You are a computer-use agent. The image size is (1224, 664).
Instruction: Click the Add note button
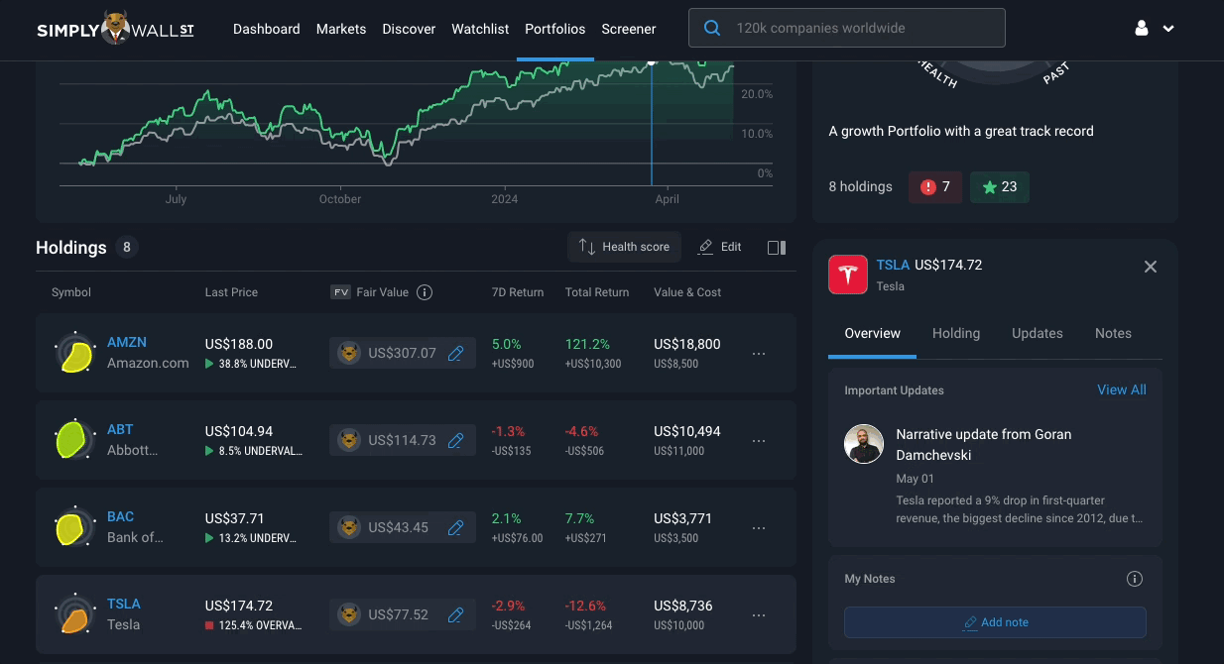[995, 622]
